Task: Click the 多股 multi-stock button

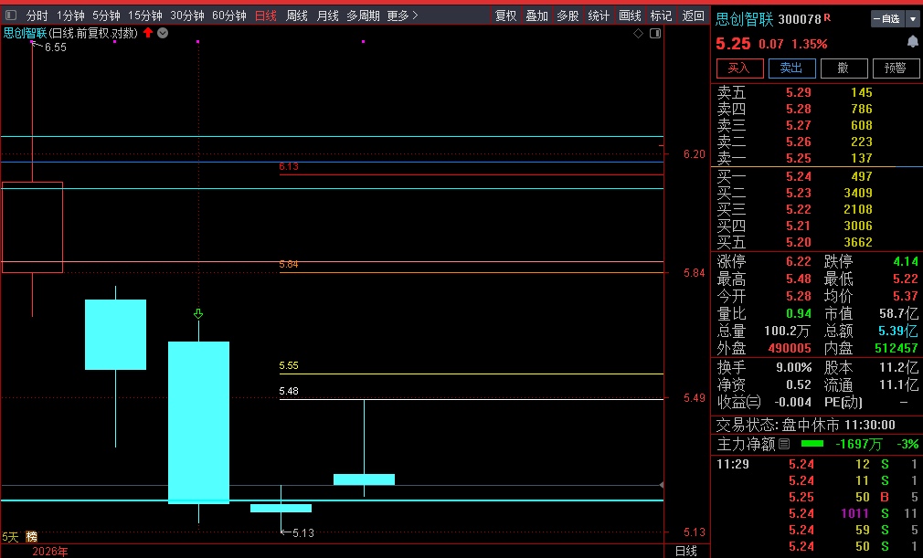Action: coord(568,16)
